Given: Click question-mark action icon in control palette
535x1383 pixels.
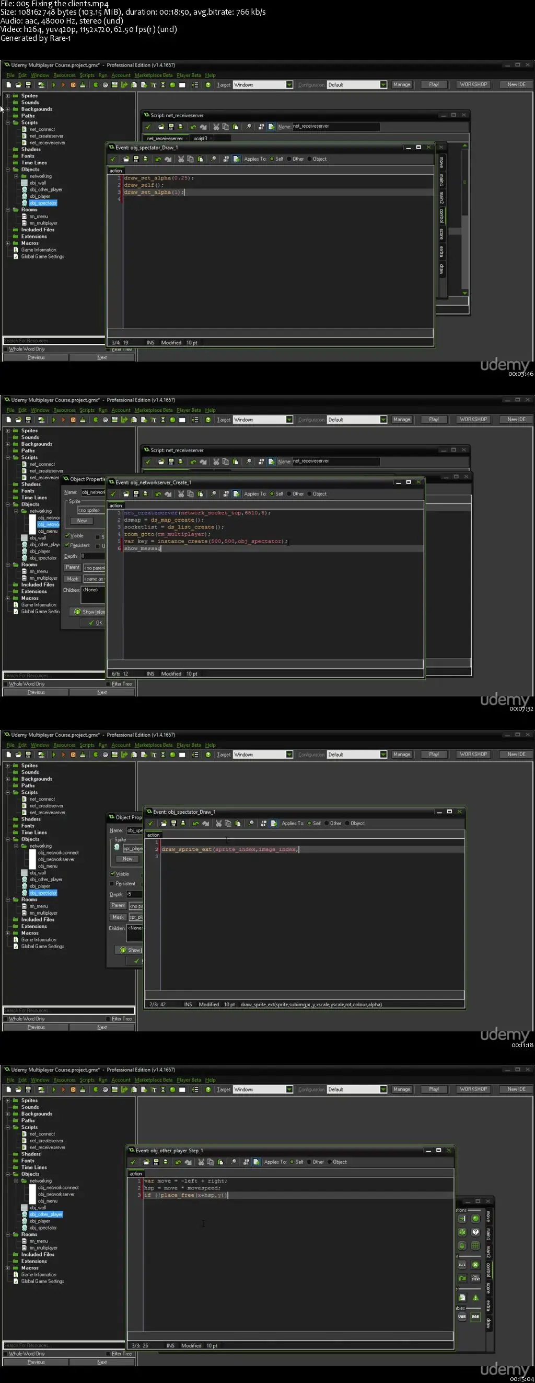Looking at the screenshot, I should point(475,1232).
